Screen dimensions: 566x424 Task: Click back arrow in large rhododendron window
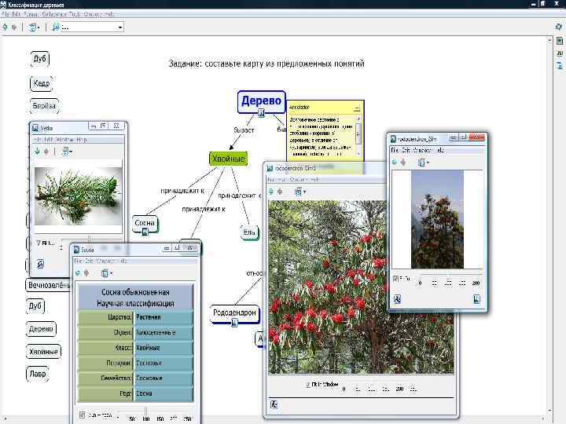(x=271, y=192)
